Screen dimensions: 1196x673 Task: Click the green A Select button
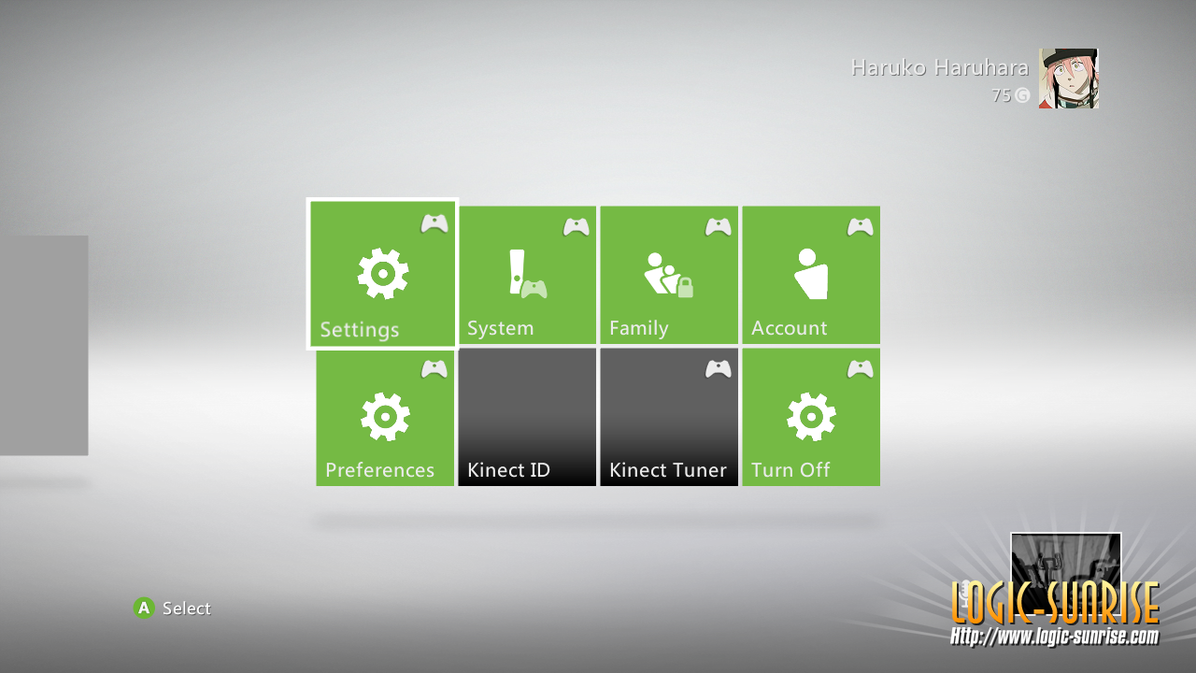pos(144,609)
